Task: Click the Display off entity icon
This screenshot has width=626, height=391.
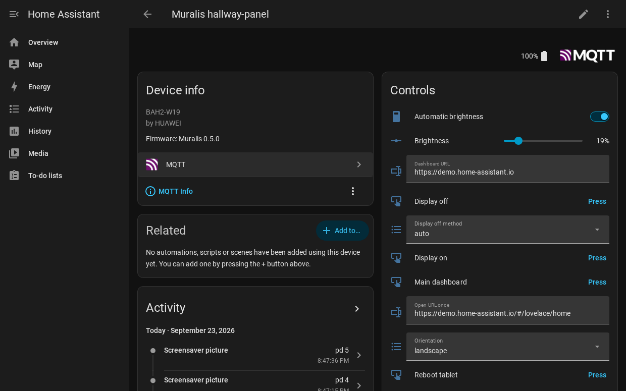Action: 396,201
